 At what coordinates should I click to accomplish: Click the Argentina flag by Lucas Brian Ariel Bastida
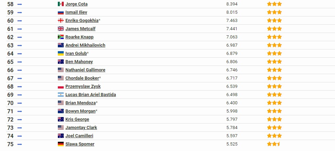pyautogui.click(x=61, y=95)
